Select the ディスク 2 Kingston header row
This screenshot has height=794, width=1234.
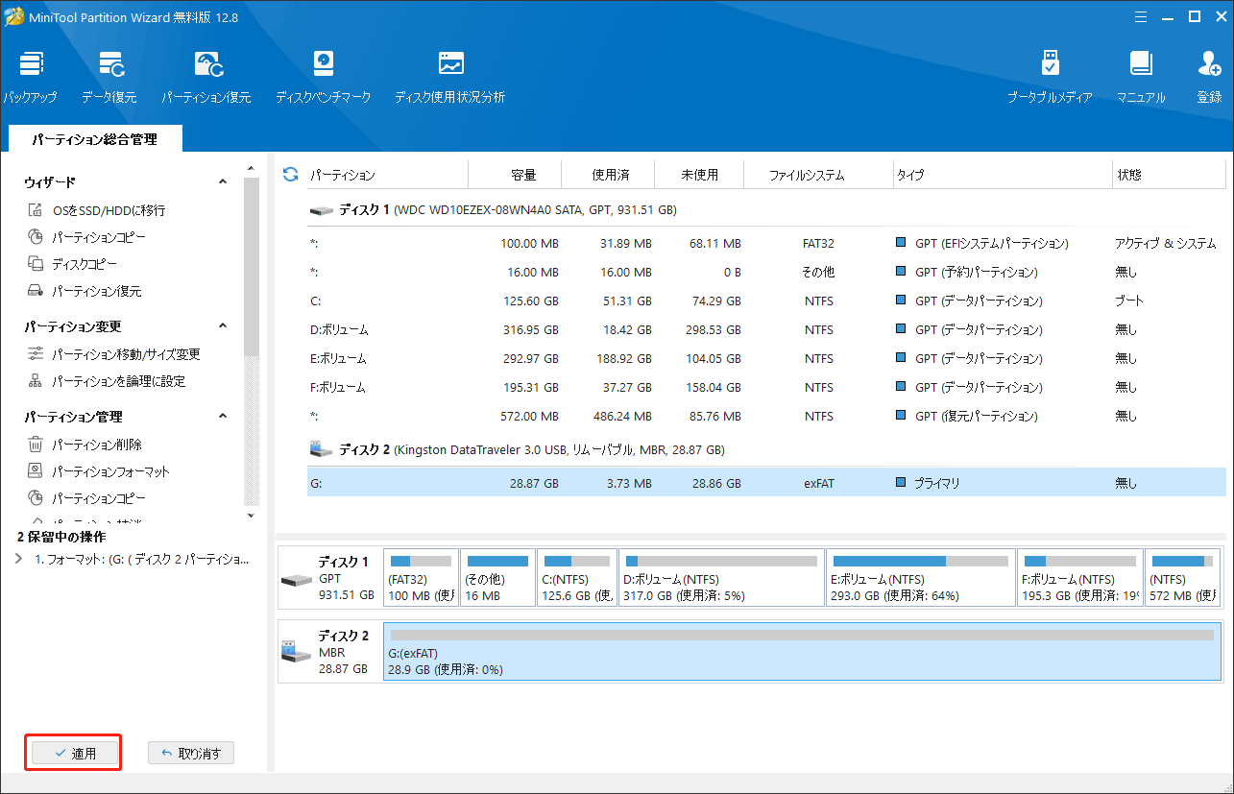[766, 449]
